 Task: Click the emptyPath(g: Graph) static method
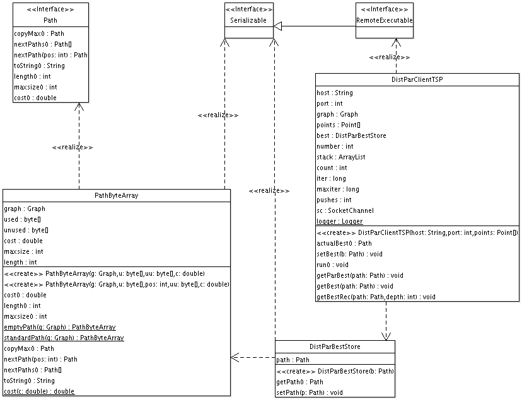coord(60,327)
